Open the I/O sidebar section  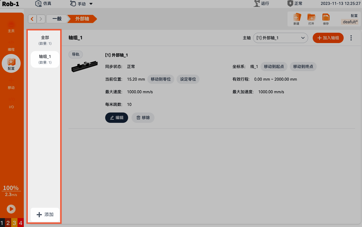click(x=11, y=103)
